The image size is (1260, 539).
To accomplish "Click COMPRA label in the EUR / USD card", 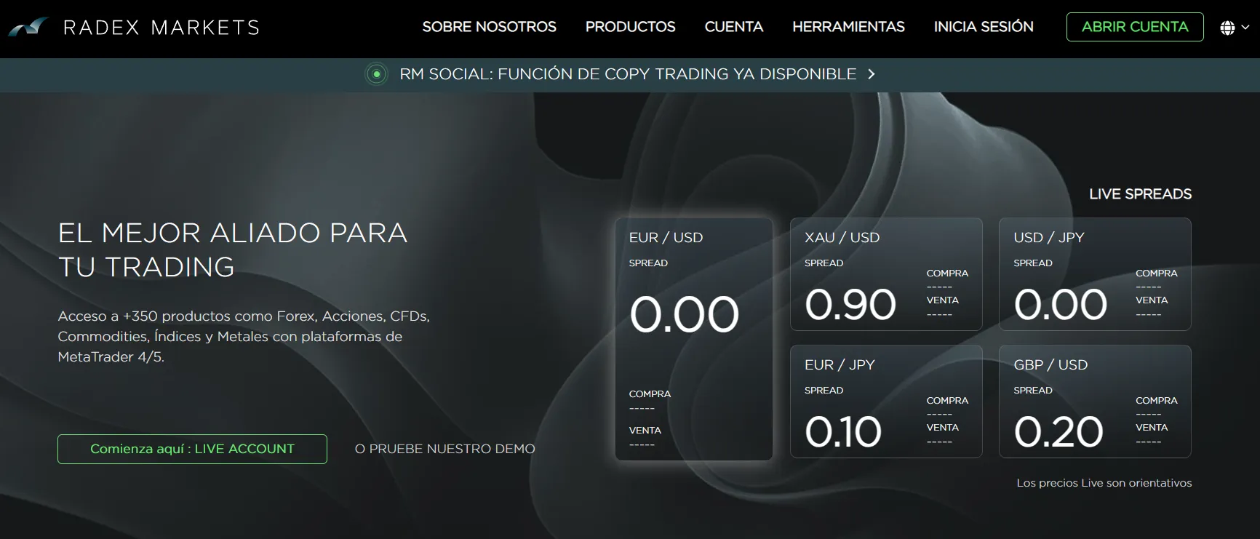I will [650, 394].
